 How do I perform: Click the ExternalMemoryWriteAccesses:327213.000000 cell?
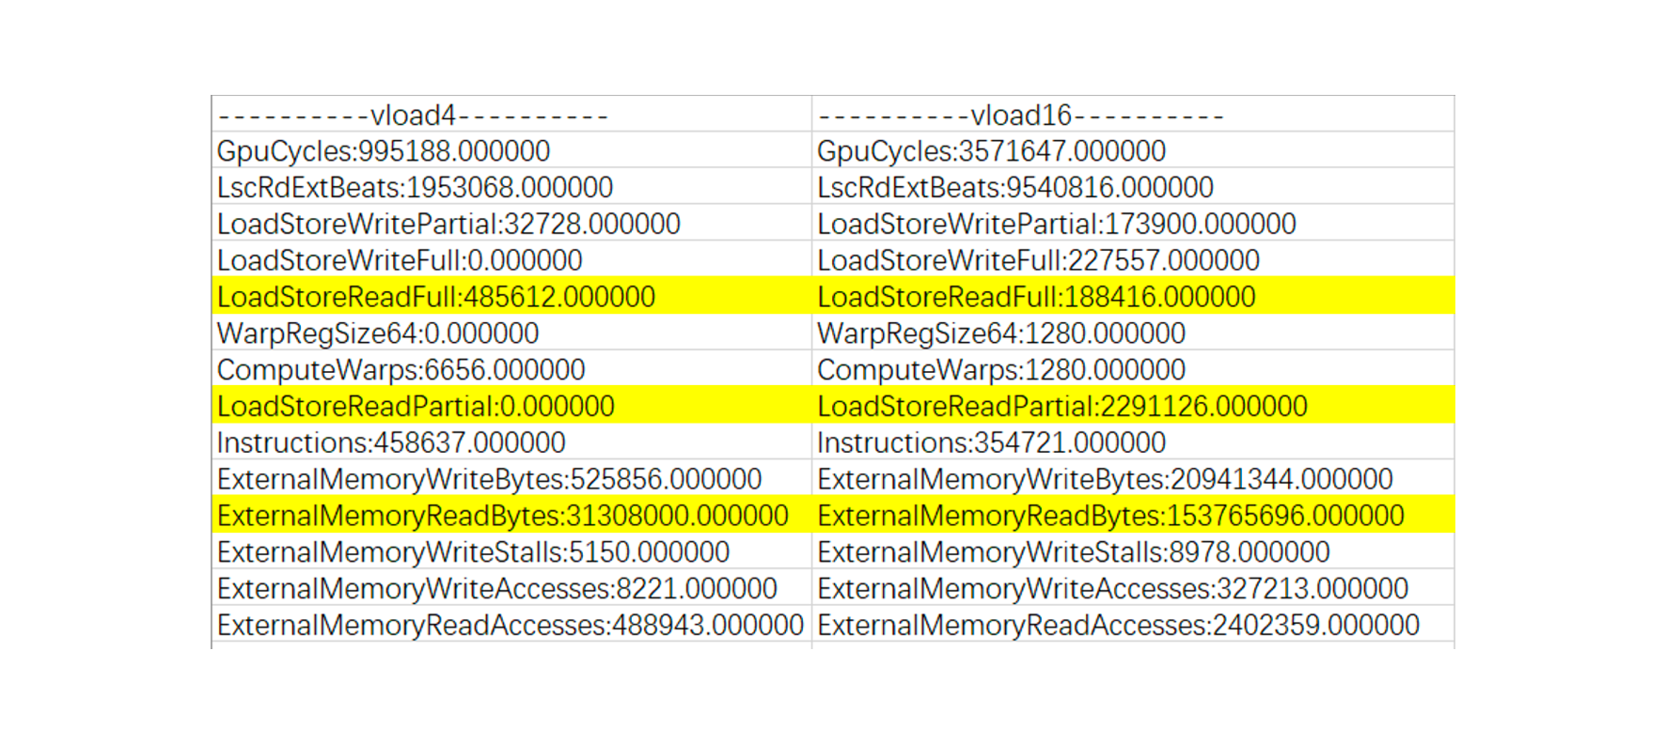[1133, 588]
